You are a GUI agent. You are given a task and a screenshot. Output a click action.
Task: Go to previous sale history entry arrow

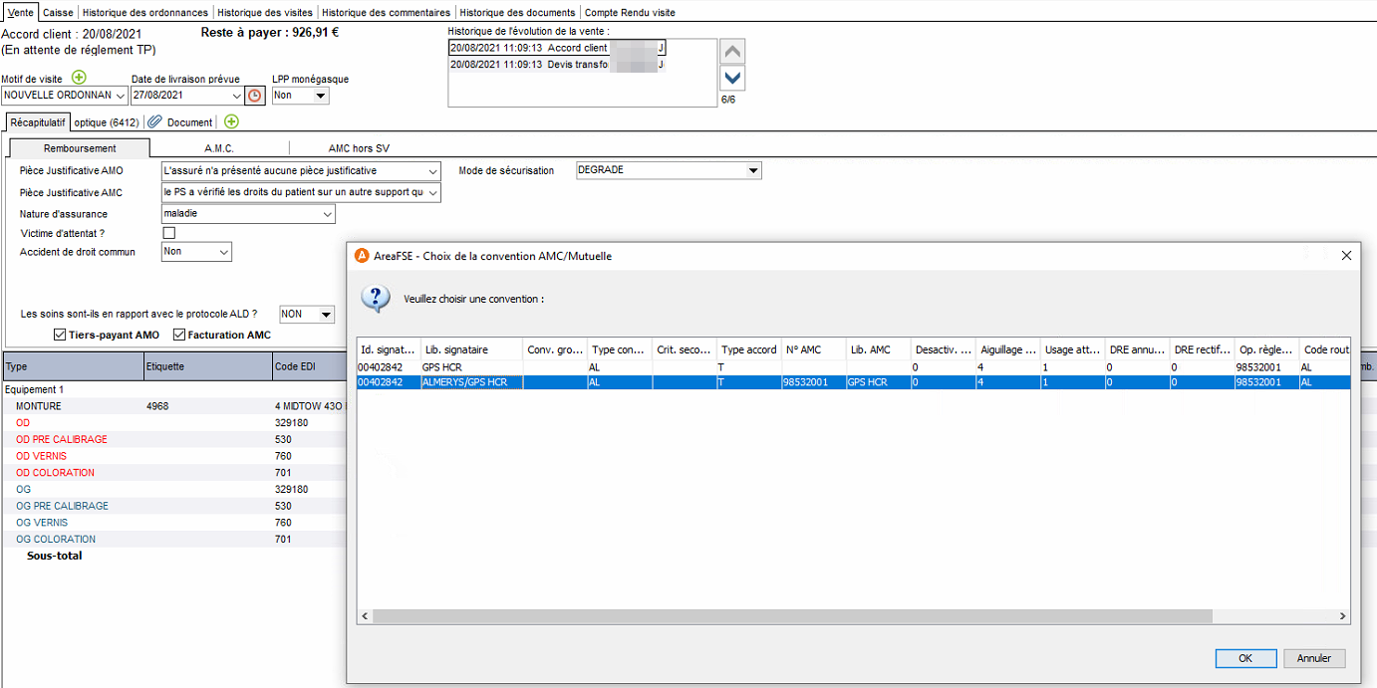732,52
